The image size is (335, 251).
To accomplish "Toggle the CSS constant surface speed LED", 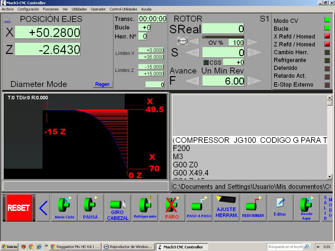I will click(x=206, y=62).
